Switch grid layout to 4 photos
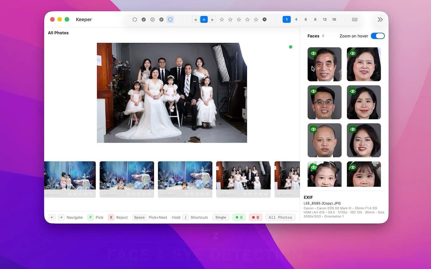The width and height of the screenshot is (431, 269). [296, 20]
